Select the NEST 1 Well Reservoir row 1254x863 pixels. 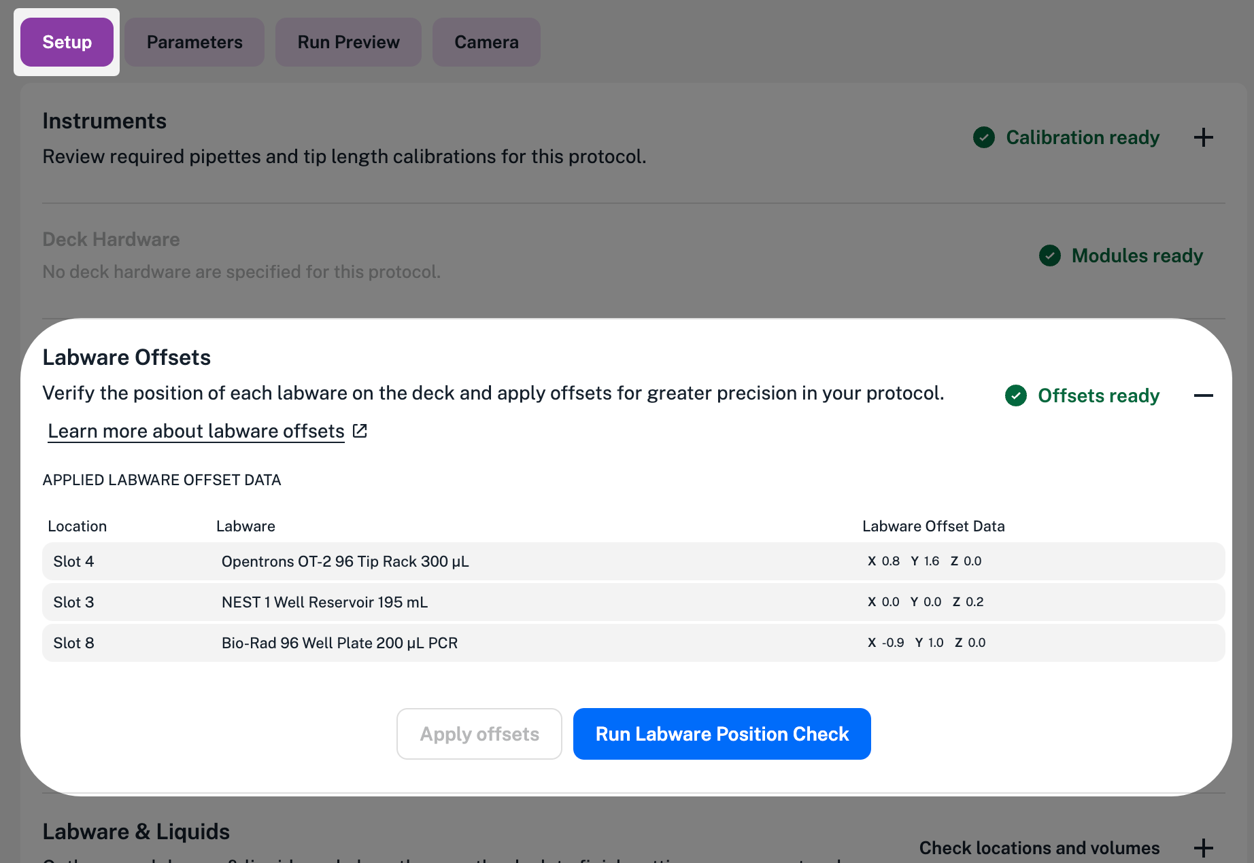(632, 602)
